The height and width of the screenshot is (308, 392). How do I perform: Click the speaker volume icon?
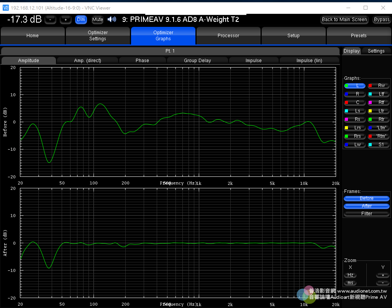(112, 20)
